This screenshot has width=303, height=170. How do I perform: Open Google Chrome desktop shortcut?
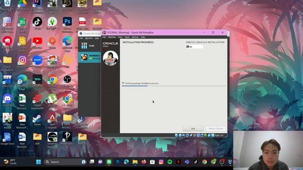53,83
